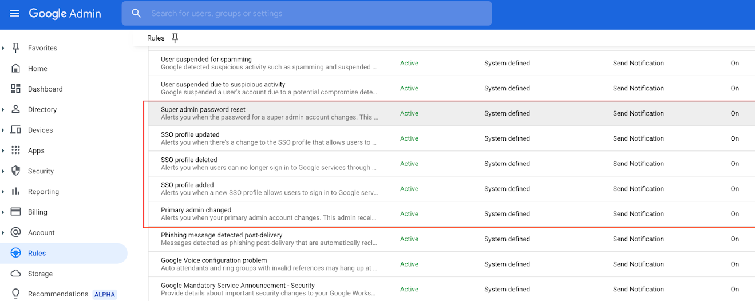Expand the Favorites section arrow
Screen dimensions: 755x301
pyautogui.click(x=3, y=48)
